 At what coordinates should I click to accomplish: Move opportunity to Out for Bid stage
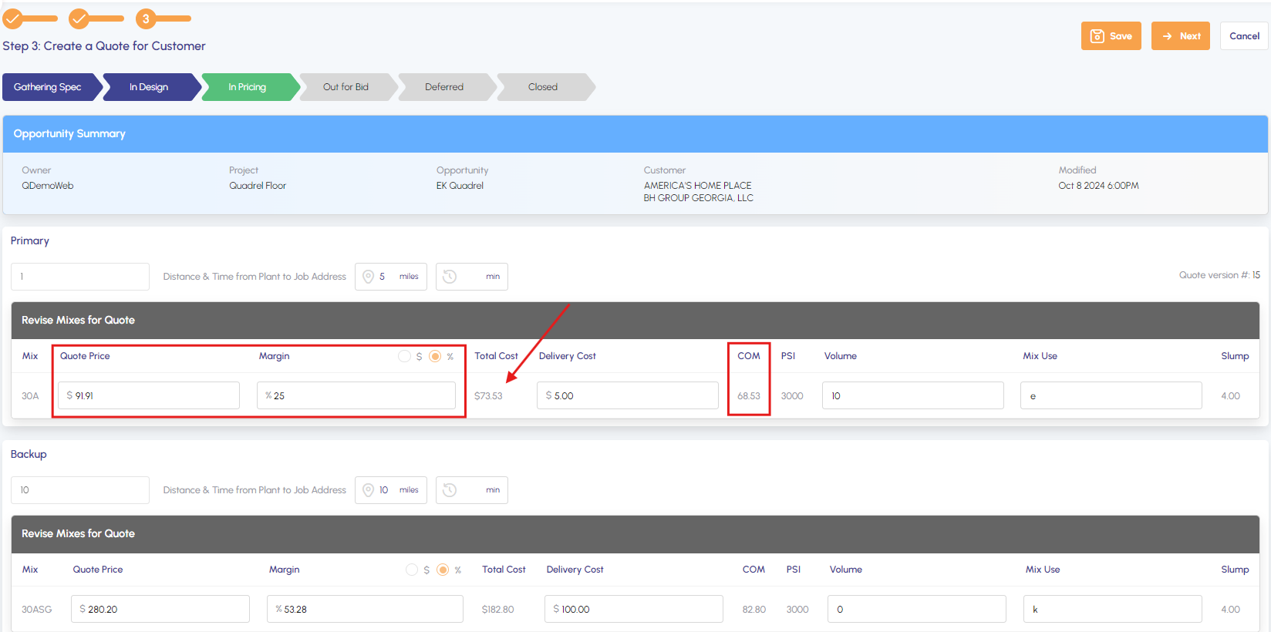pyautogui.click(x=348, y=87)
